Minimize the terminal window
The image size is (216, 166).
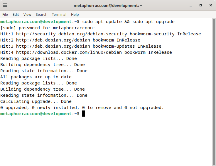191,6
